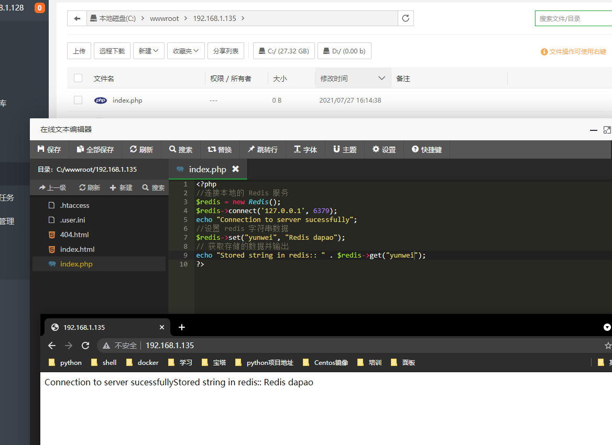Image resolution: width=612 pixels, height=445 pixels.
Task: Go up one level with 上一级
Action: coord(53,187)
